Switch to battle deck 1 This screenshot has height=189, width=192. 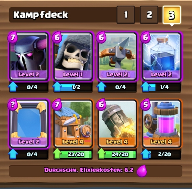[126, 15]
